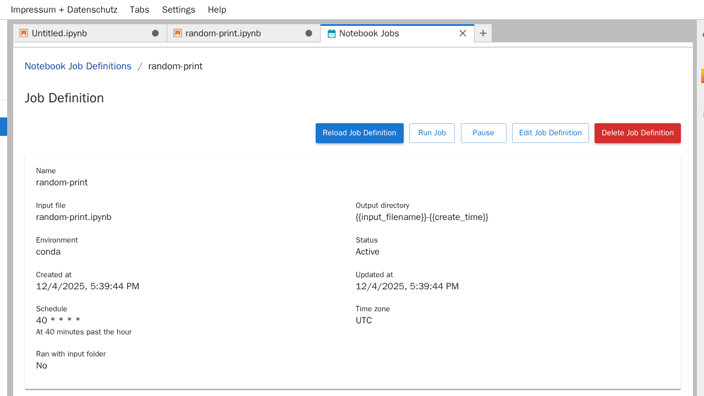Click the unsaved dot on random-print.ipynb tab
This screenshot has width=704, height=396.
[309, 33]
